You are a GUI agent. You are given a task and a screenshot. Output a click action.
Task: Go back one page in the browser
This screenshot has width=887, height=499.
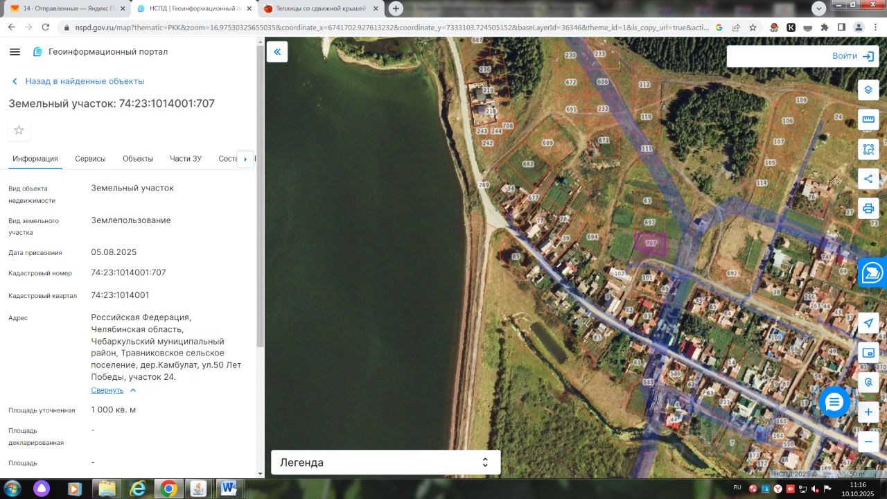tap(12, 27)
